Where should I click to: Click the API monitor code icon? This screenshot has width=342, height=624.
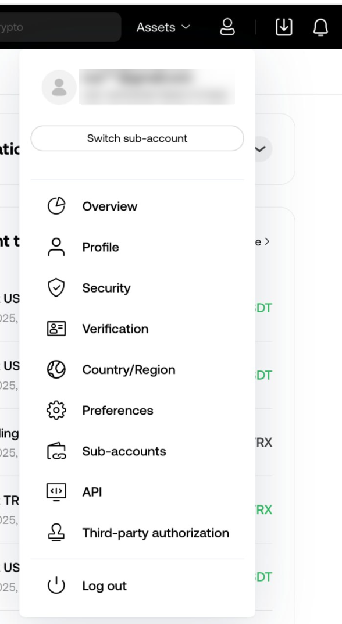[x=56, y=492]
